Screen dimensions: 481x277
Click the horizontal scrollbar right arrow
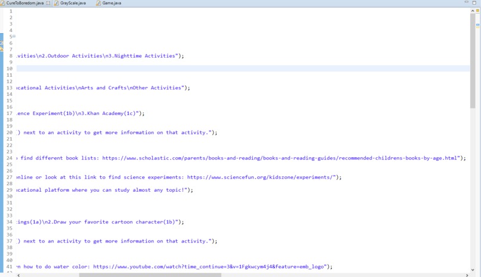coord(467,275)
